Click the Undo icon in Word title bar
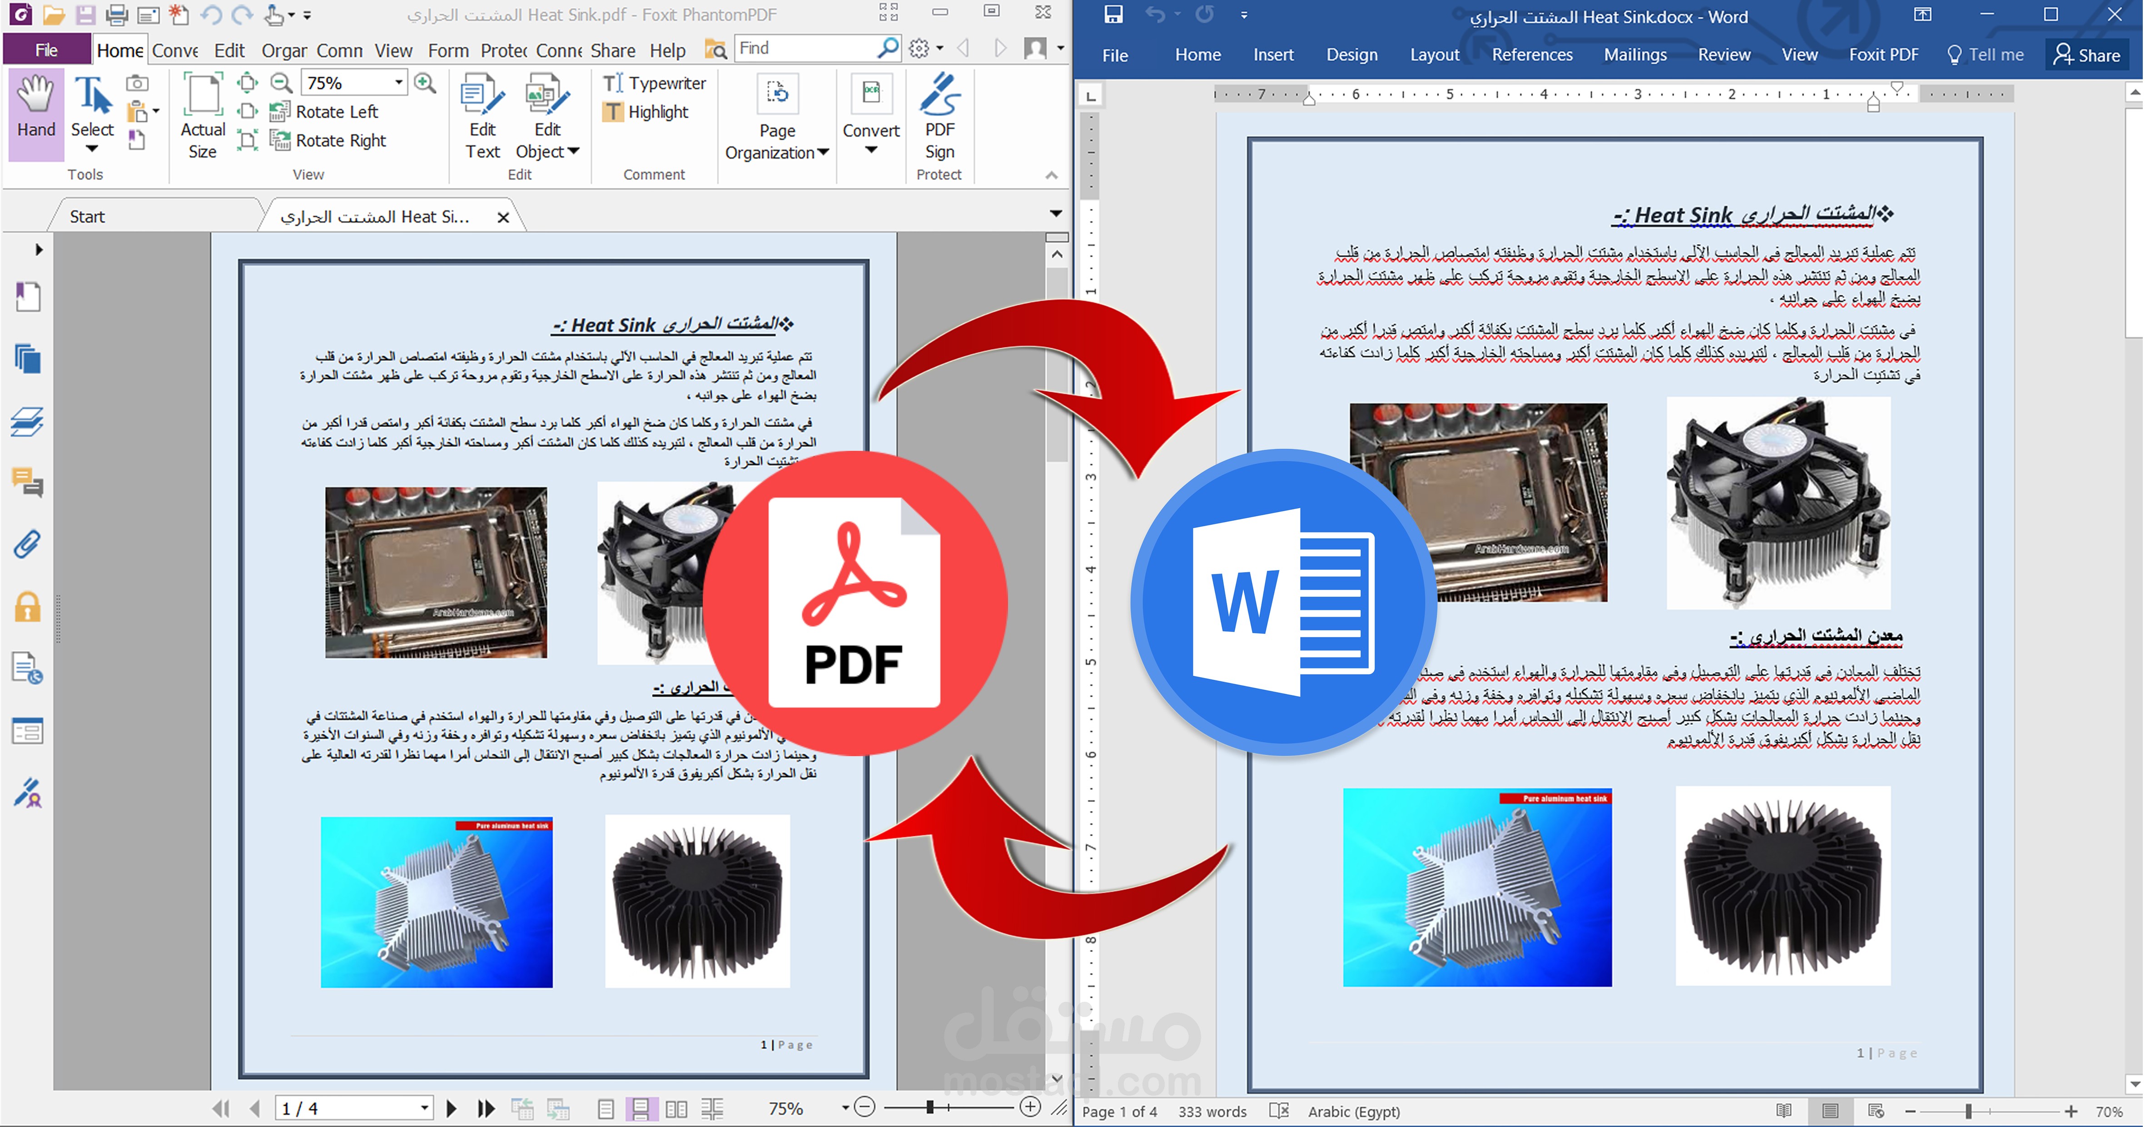 [x=1156, y=14]
